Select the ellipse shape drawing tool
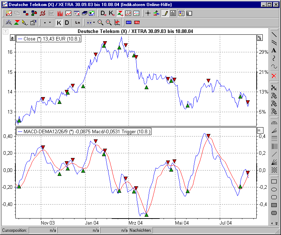 (274, 190)
